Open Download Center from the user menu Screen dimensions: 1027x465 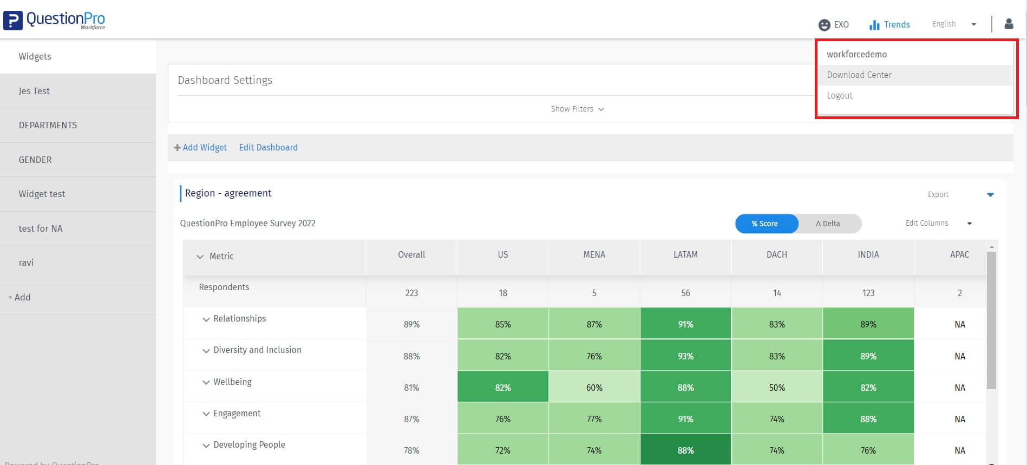[x=914, y=75]
